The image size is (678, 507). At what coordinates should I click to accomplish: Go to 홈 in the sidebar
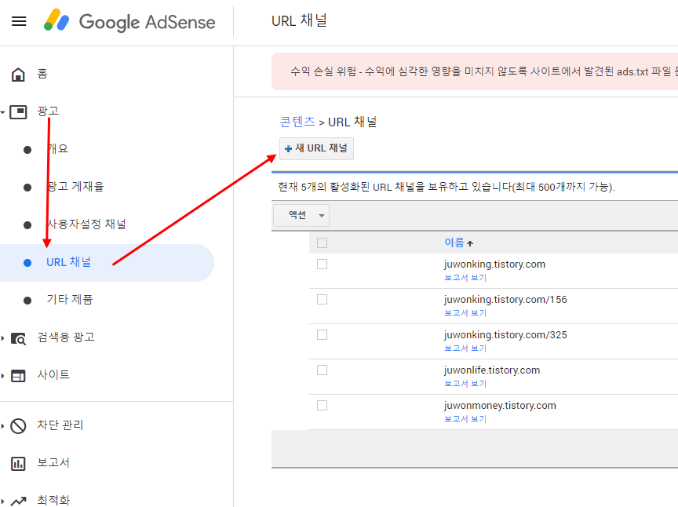click(x=42, y=74)
